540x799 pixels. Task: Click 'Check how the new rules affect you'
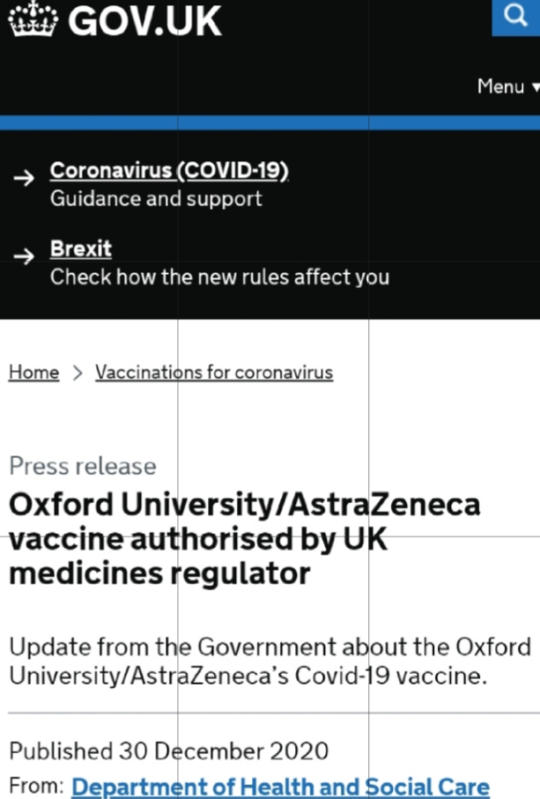pos(219,277)
